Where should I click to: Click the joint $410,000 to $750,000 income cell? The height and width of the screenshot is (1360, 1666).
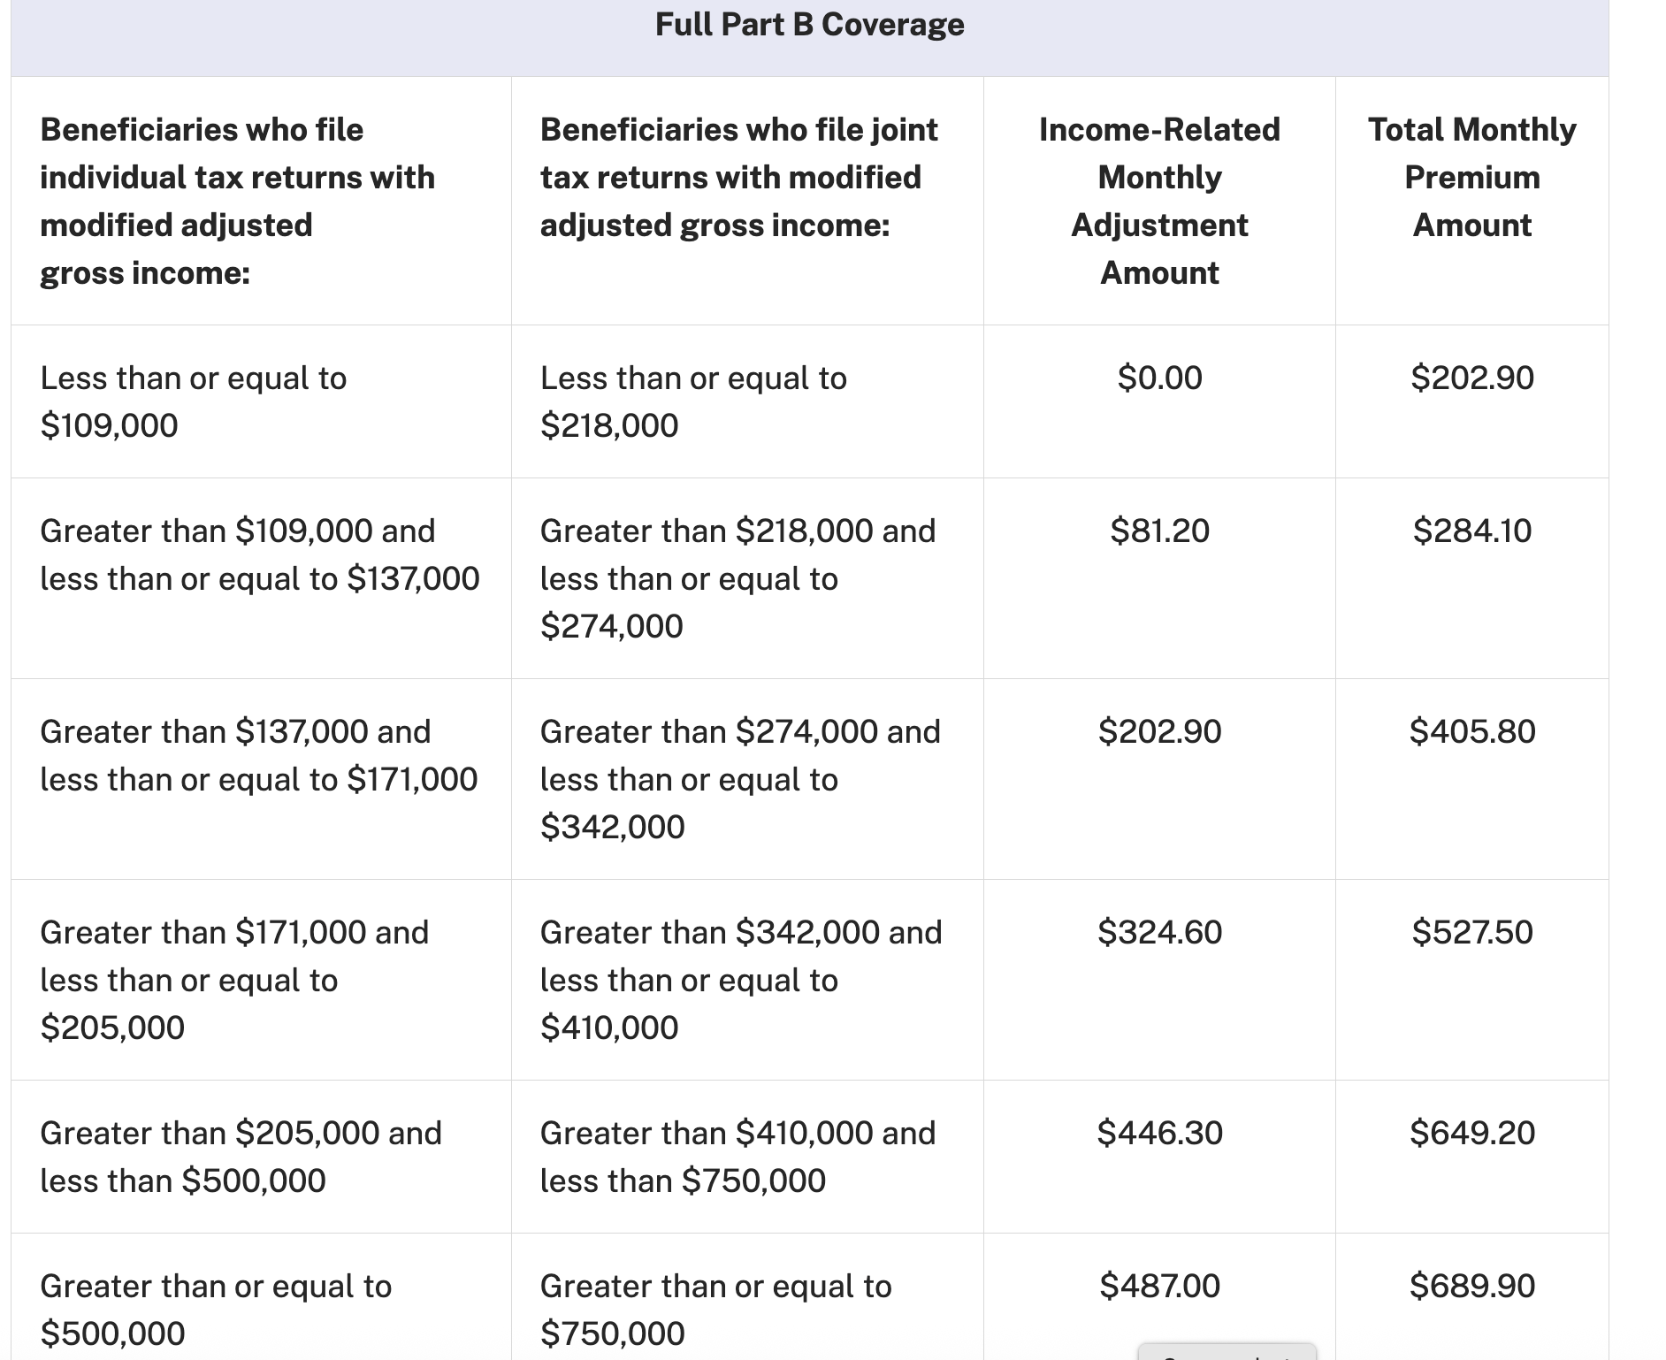click(x=737, y=1157)
